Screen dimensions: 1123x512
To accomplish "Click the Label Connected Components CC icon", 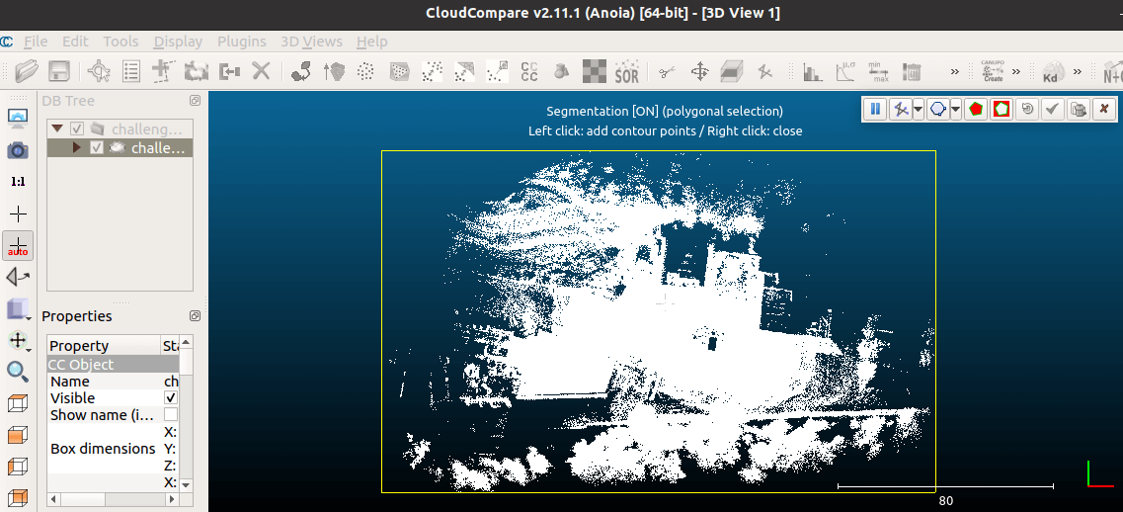I will 528,71.
